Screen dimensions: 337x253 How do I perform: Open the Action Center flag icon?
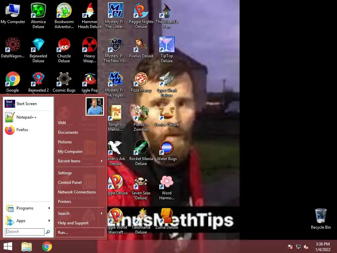290,247
